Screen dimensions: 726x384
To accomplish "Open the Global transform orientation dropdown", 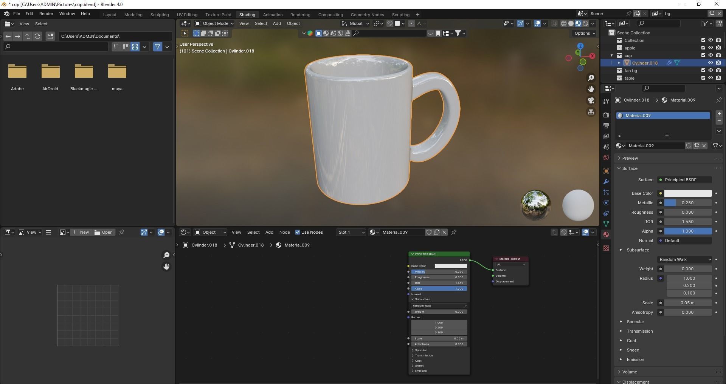I will coord(355,23).
